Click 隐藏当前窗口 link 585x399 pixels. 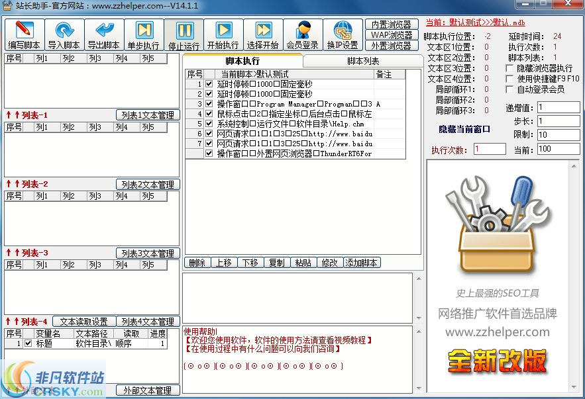click(464, 129)
